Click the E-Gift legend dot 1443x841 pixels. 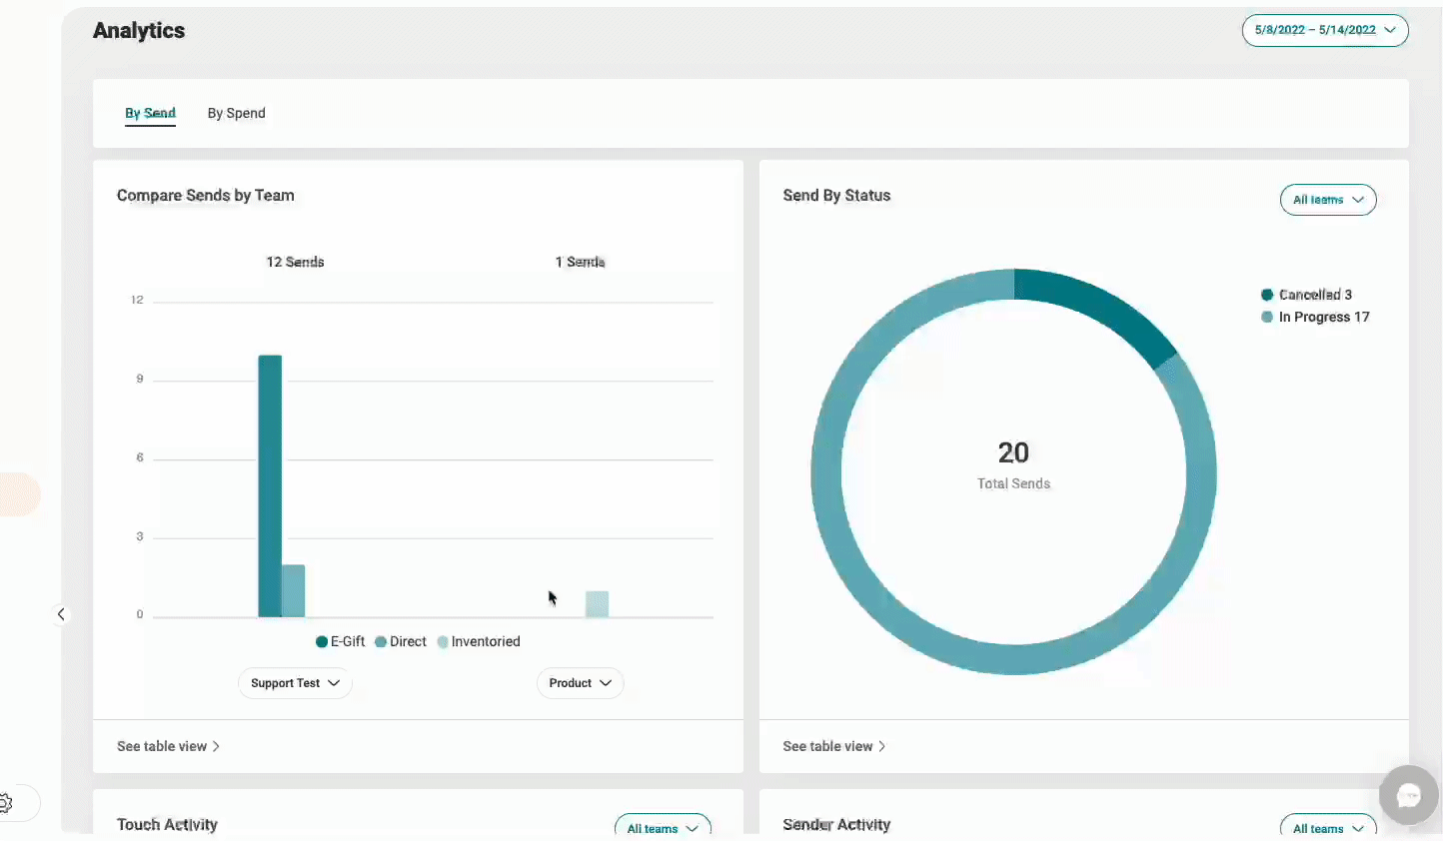322,642
